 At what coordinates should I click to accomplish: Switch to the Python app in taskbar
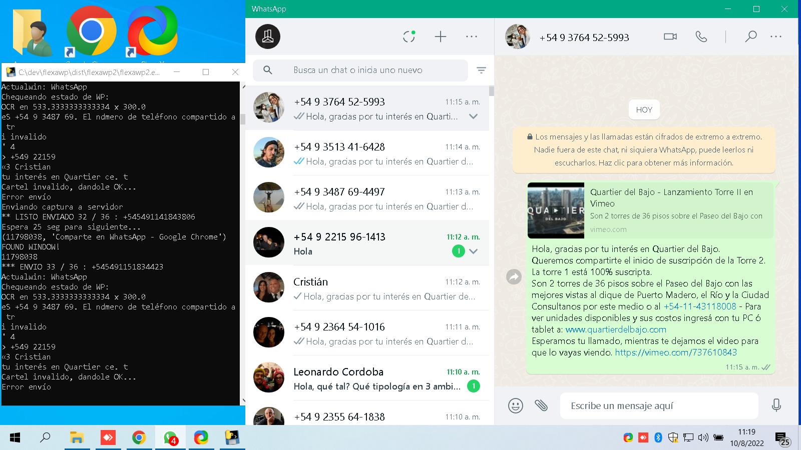tap(232, 438)
